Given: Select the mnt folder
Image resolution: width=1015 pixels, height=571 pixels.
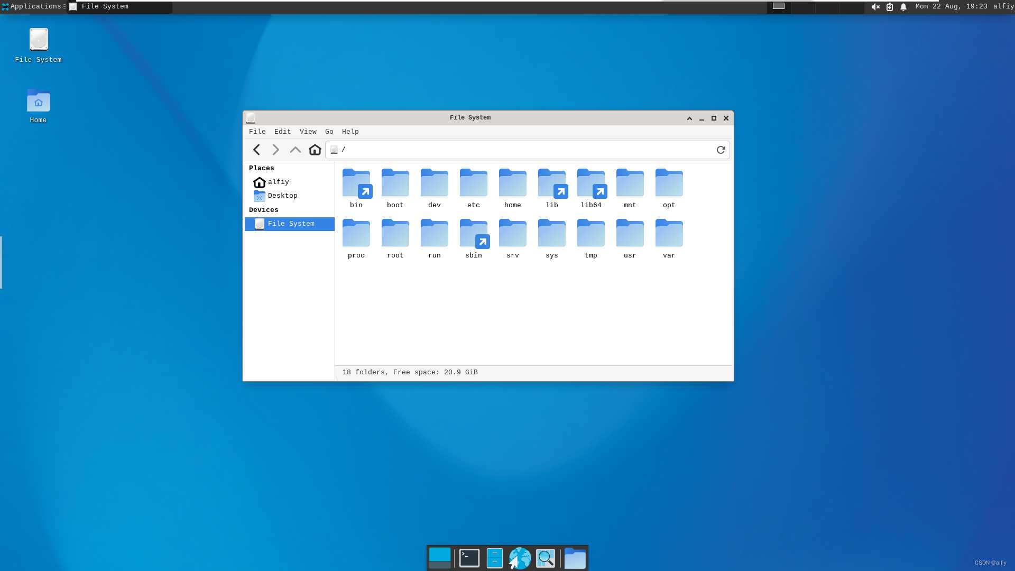Looking at the screenshot, I should tap(630, 188).
